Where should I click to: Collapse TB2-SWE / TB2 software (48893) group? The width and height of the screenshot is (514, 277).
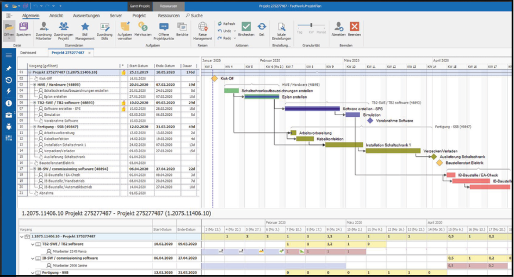pos(35,103)
